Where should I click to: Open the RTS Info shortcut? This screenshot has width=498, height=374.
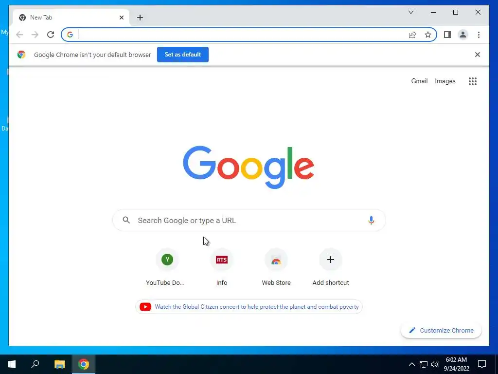[222, 268]
